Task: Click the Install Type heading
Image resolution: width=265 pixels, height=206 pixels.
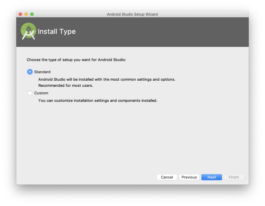Action: (x=57, y=31)
